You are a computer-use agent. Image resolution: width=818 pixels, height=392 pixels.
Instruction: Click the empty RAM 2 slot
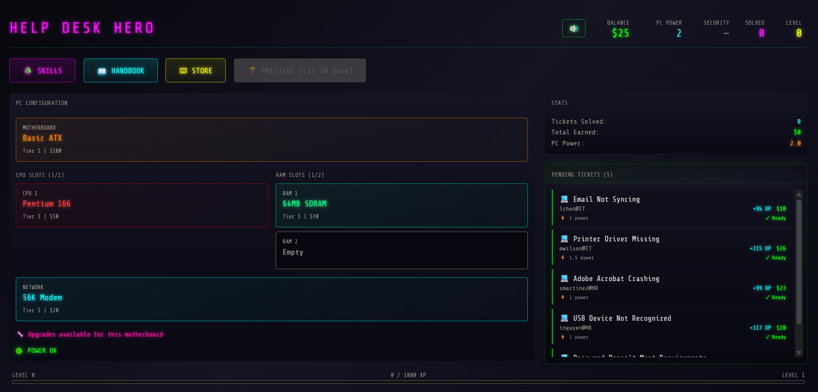click(x=402, y=250)
